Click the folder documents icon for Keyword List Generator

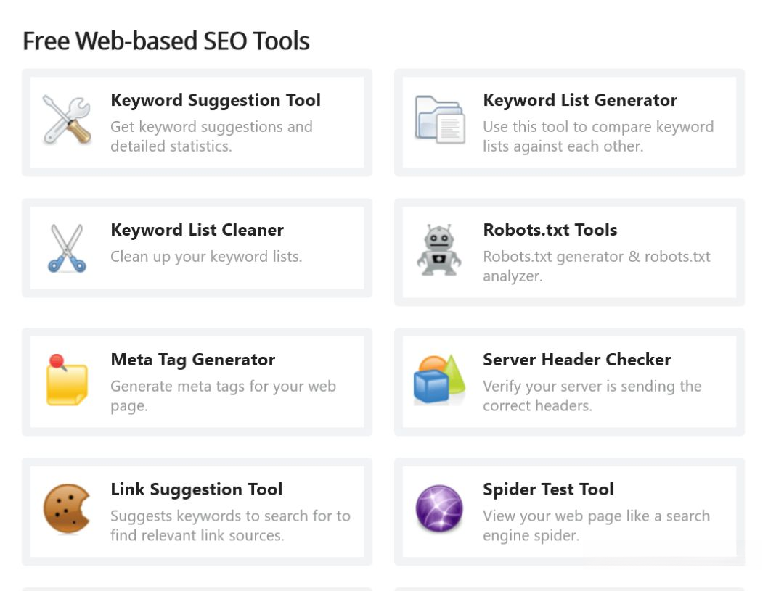[x=439, y=119]
